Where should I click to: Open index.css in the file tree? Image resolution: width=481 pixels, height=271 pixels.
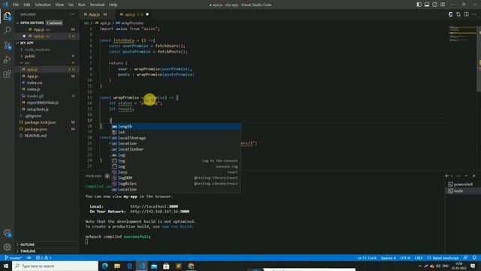35,83
